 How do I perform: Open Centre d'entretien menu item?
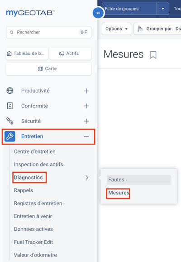click(x=35, y=151)
